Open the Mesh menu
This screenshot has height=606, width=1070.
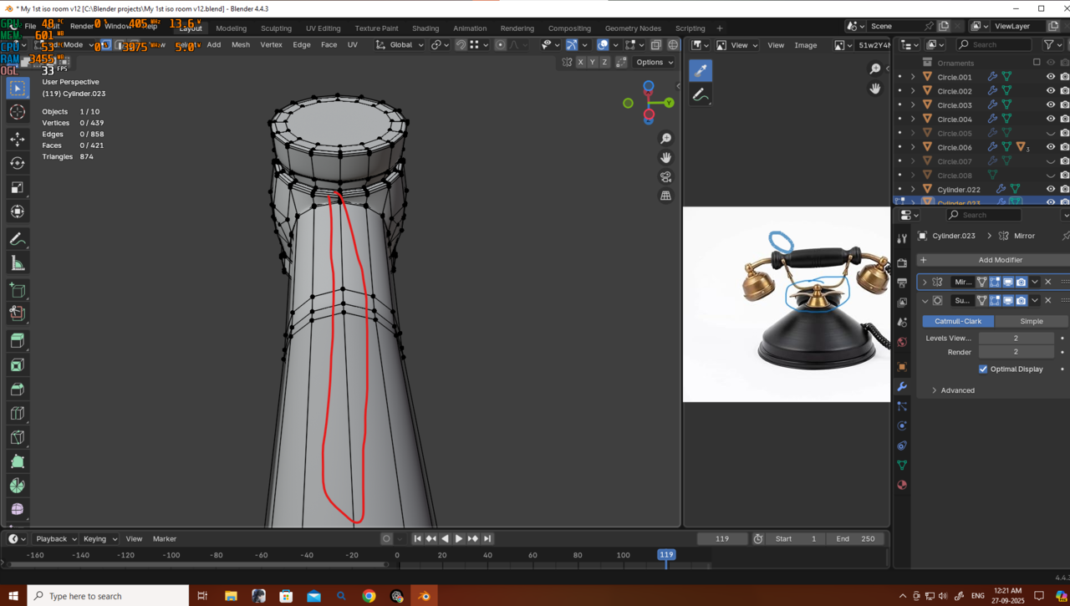[240, 45]
